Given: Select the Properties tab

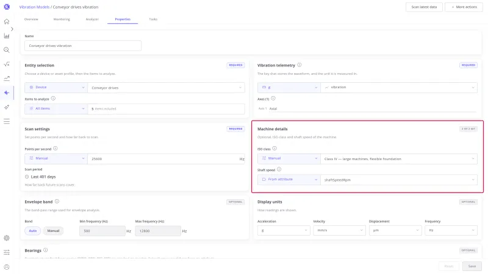Looking at the screenshot, I should [x=123, y=19].
